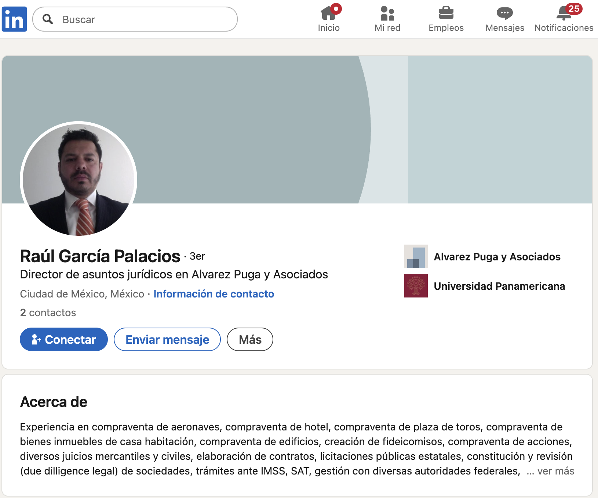Click the Universidad Panamericana logo
Screen dimensions: 598x498
tap(416, 286)
